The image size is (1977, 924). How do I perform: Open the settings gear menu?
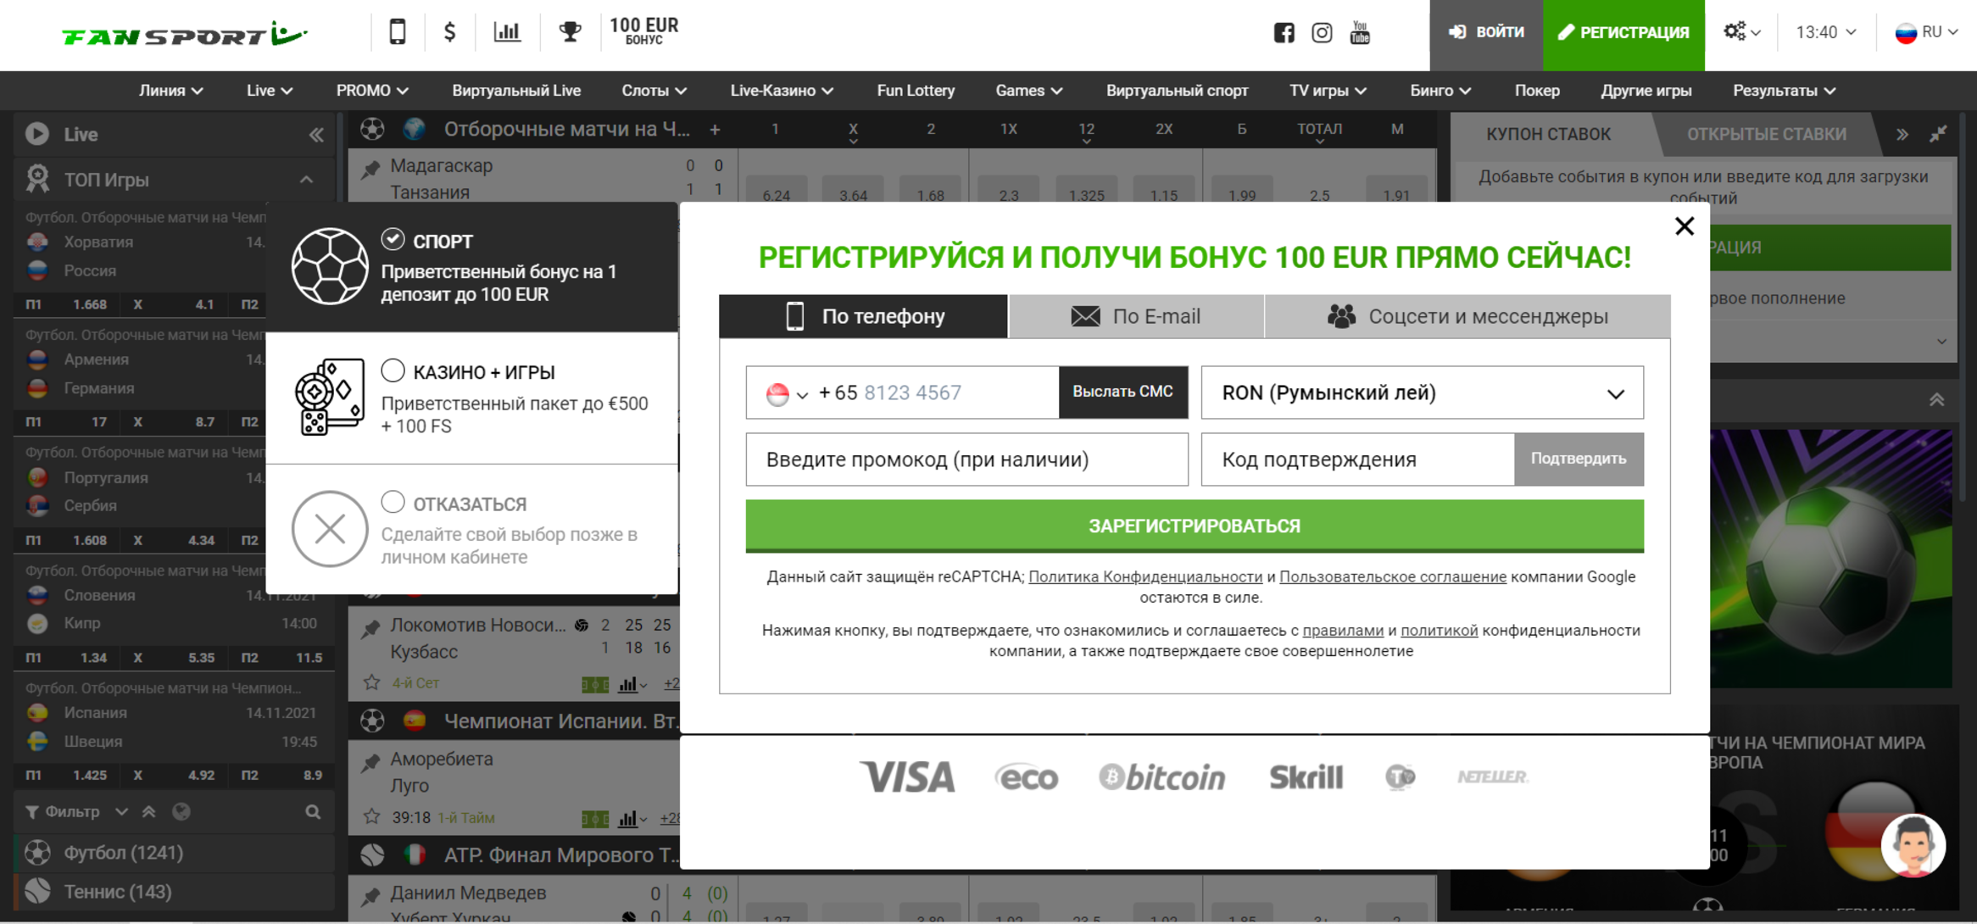(1741, 32)
